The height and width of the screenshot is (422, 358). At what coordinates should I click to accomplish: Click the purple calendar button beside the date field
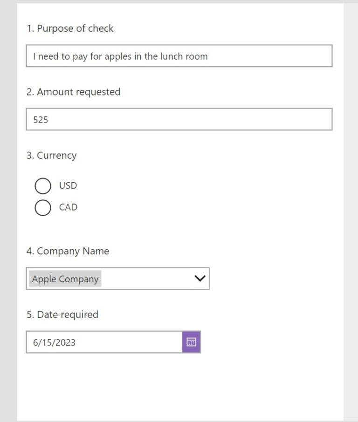190,342
